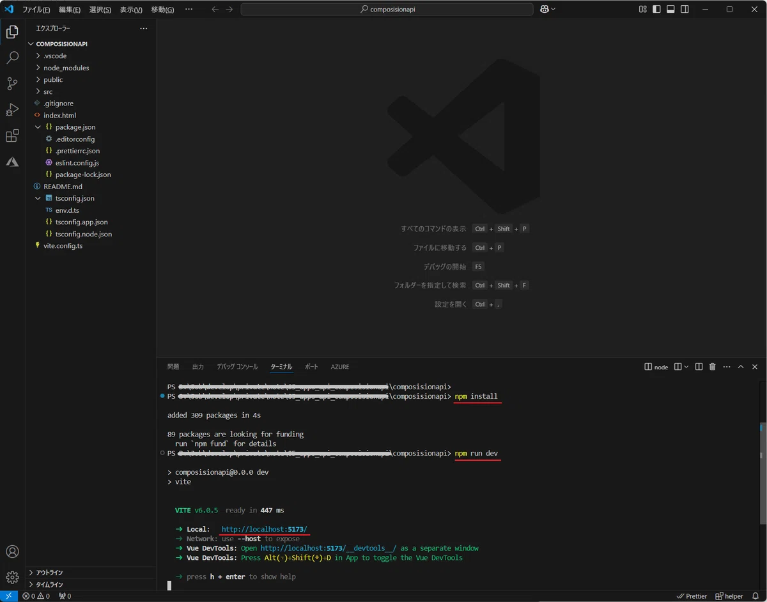The image size is (767, 602).
Task: Open the Vue DevTools __devtools__ link
Action: point(329,548)
